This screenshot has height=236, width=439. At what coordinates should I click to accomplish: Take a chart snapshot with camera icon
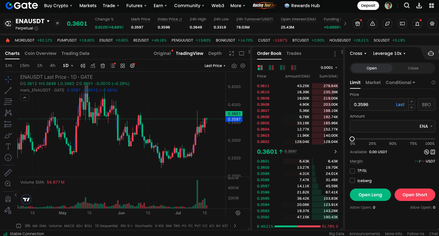click(234, 66)
